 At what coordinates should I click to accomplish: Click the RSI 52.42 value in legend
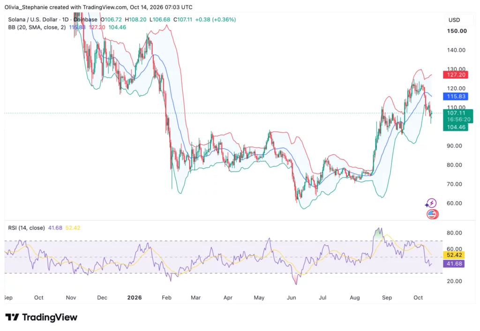click(x=73, y=228)
